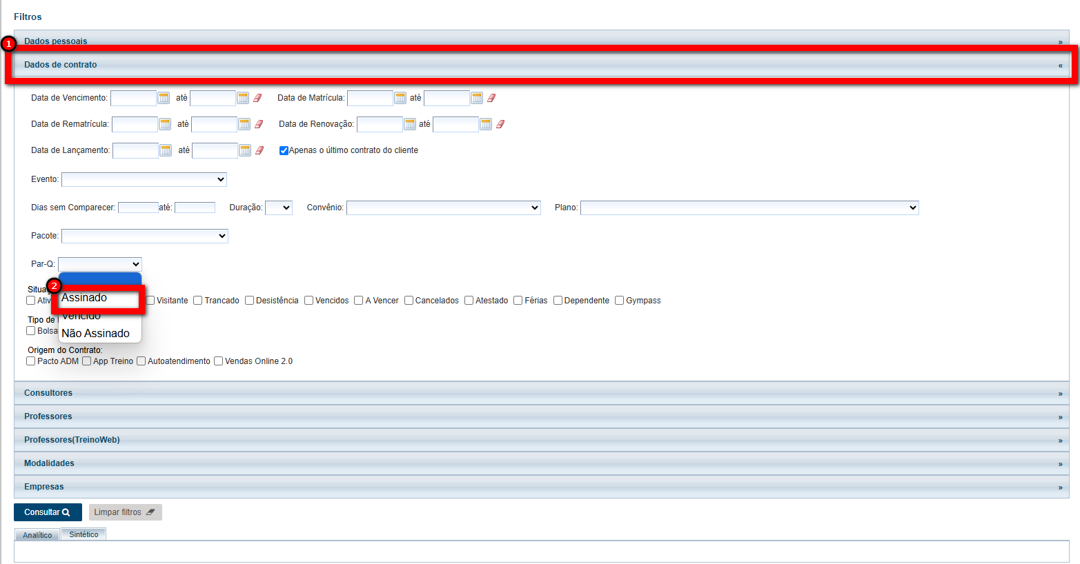Select Assinado in Par-Q list
This screenshot has width=1080, height=564.
(84, 298)
